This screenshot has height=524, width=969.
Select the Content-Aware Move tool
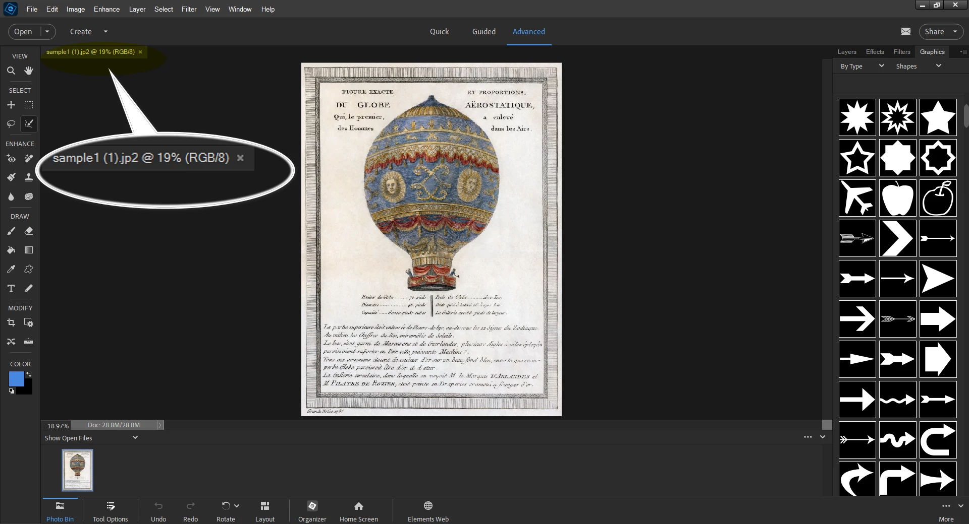[11, 341]
